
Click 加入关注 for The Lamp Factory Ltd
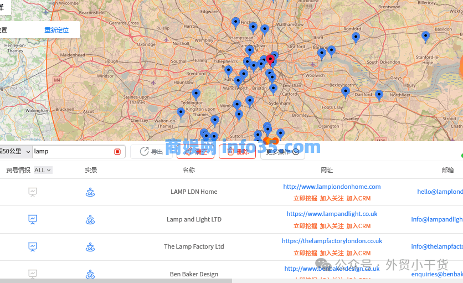point(332,254)
